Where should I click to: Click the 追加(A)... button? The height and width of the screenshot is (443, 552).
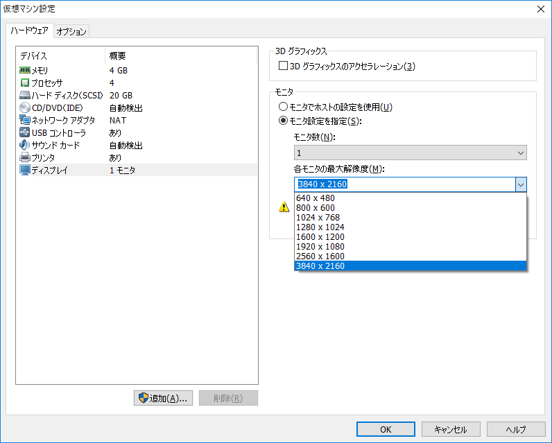tap(163, 398)
